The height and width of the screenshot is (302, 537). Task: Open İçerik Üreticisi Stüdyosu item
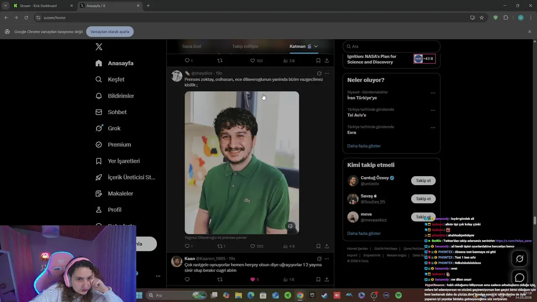pos(125,177)
